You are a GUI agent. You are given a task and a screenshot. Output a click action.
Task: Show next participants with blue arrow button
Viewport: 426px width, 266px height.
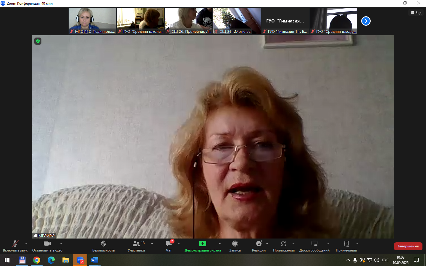click(366, 21)
